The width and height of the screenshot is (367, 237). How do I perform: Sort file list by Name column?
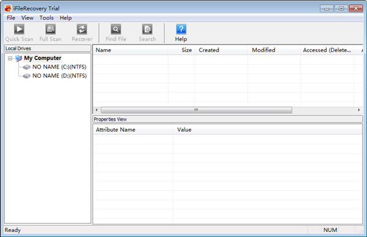[130, 50]
